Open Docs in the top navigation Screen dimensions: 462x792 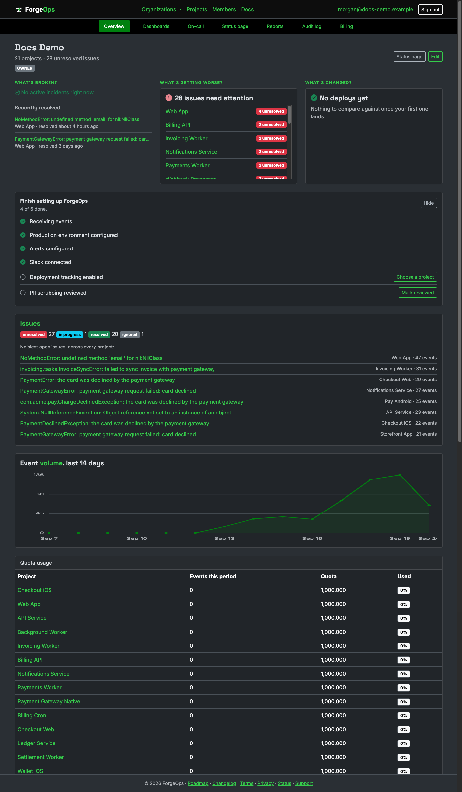tap(247, 9)
